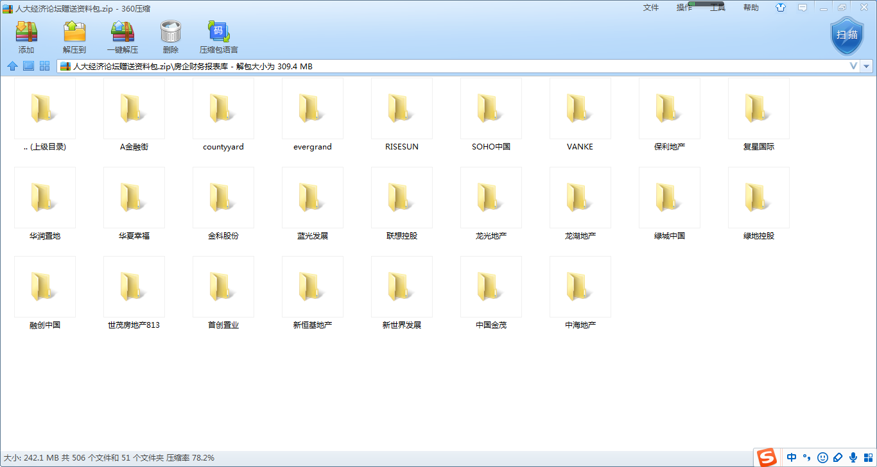
Task: Open the Sogou toolbox grid icon
Action: coord(868,457)
